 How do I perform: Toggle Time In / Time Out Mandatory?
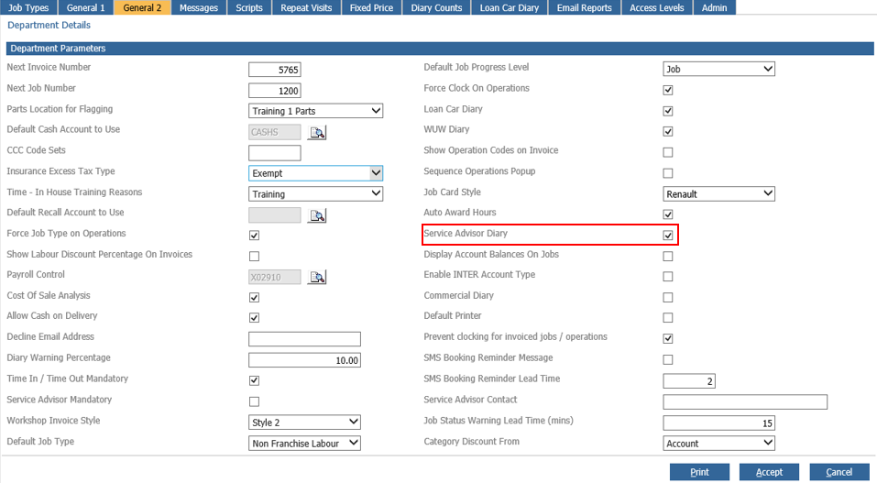click(x=254, y=380)
